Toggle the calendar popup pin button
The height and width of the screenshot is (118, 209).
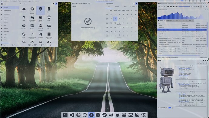(x=136, y=3)
